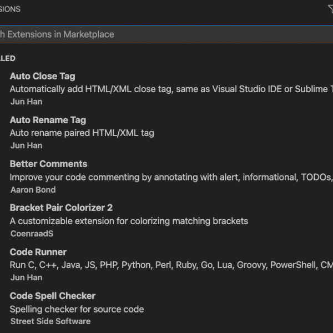Collapse the Installed extensions section

[x=8, y=58]
